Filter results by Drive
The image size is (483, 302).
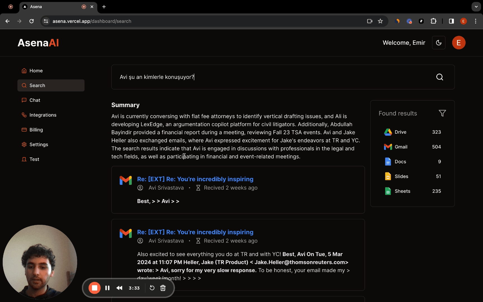[400, 132]
